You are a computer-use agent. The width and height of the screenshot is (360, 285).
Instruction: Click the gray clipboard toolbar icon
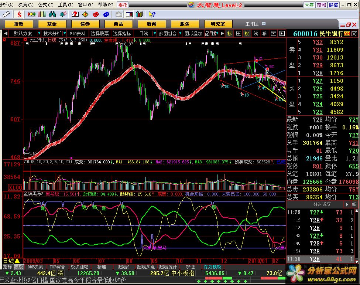point(119,14)
